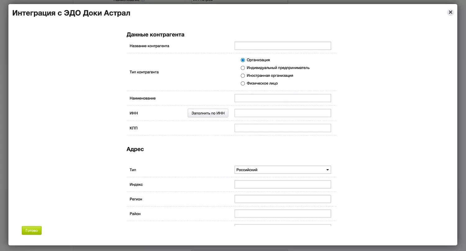Focus the Индекс input field

point(282,185)
